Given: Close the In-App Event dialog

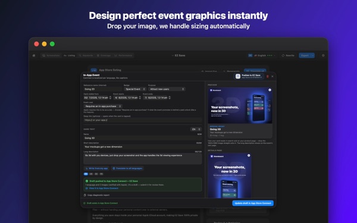Looking at the screenshot, I should (273, 77).
